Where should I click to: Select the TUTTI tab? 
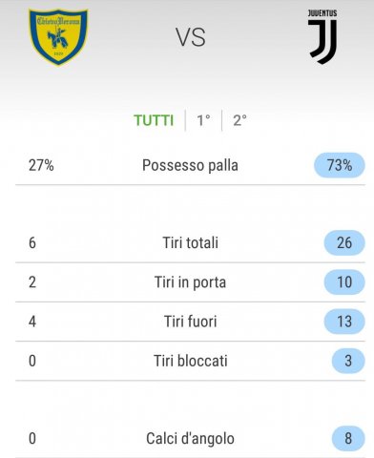(154, 120)
